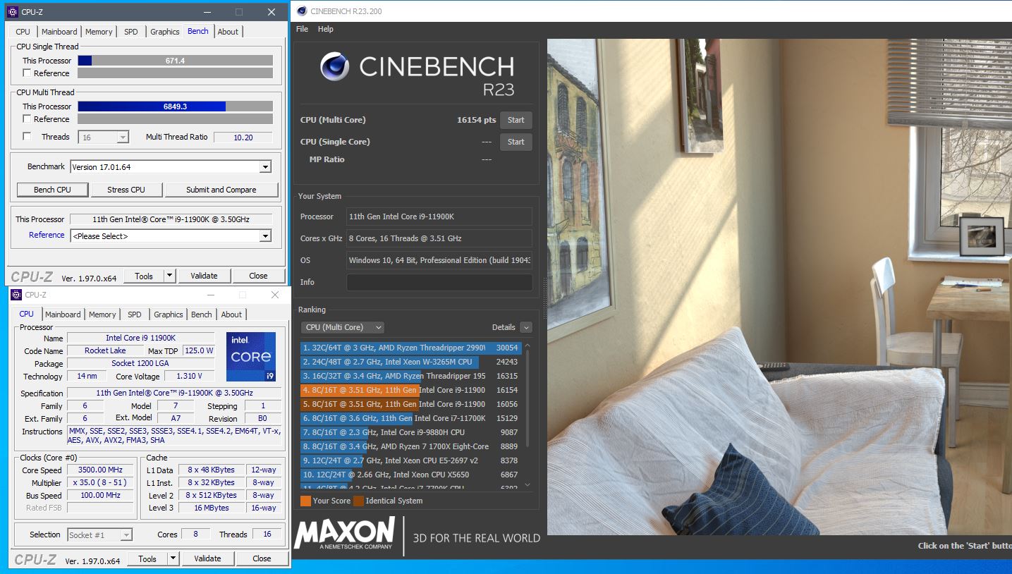Click the CPU-Z icon in the CPU window title bar
Viewport: 1012px width, 574px height.
[17, 295]
